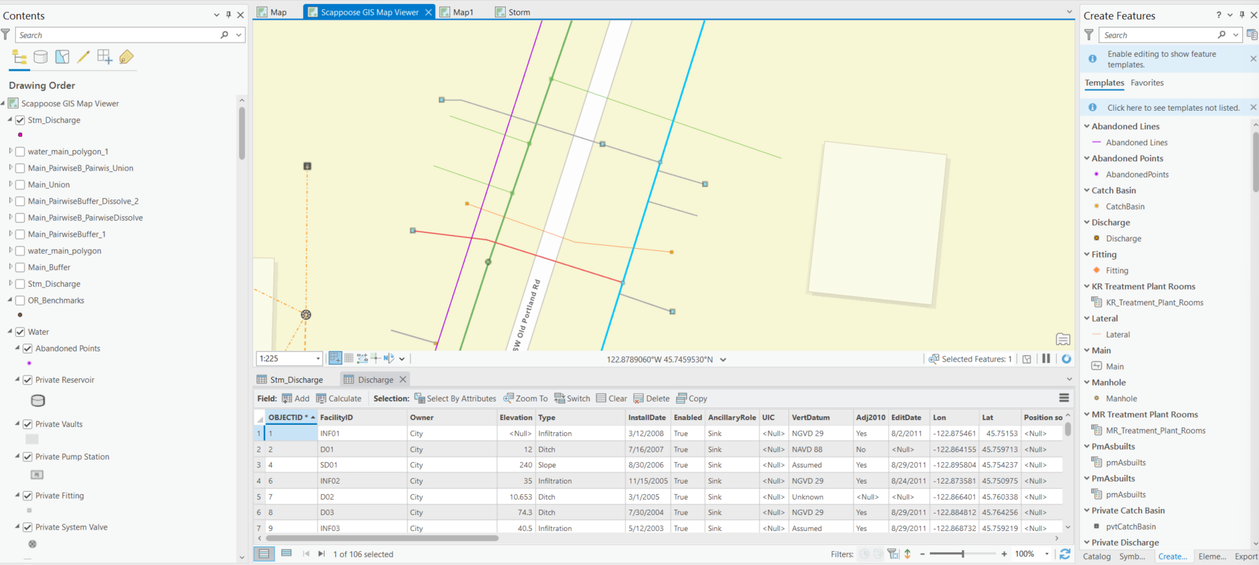
Task: Expand the Main_Union layer
Action: [11, 185]
